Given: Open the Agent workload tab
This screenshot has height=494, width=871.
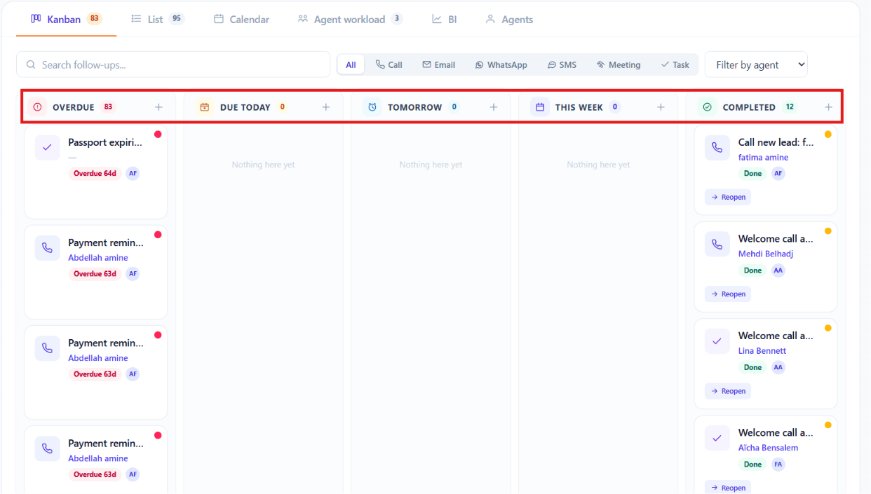Looking at the screenshot, I should (350, 19).
